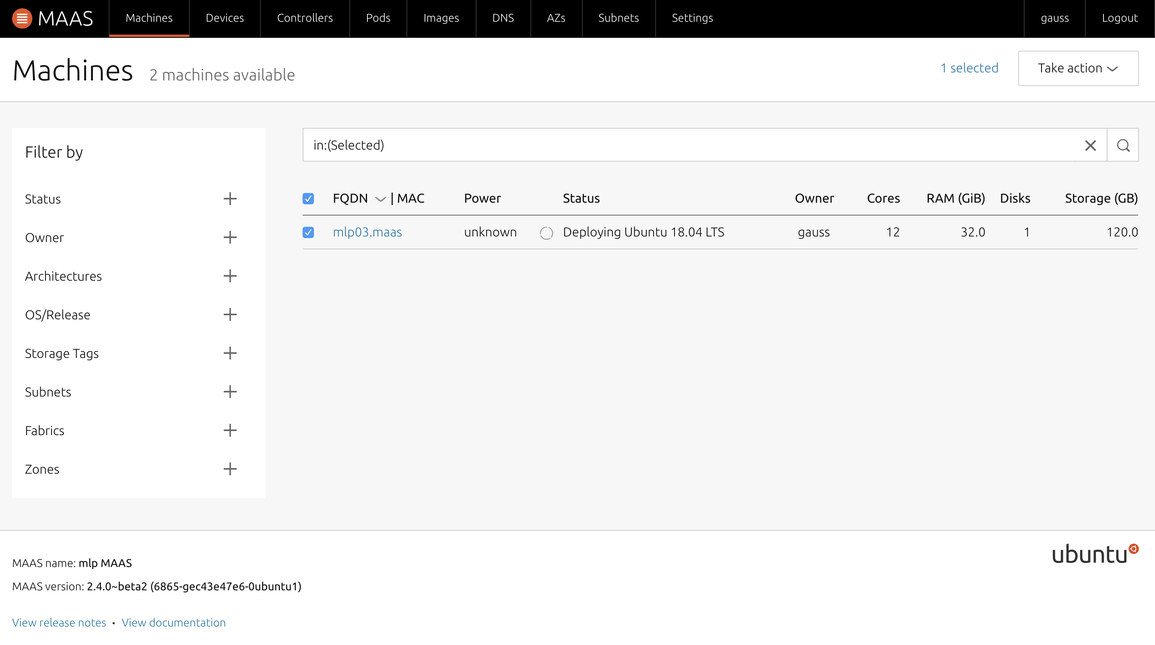The image size is (1155, 645).
Task: Click the MAAS logo icon
Action: (x=21, y=18)
